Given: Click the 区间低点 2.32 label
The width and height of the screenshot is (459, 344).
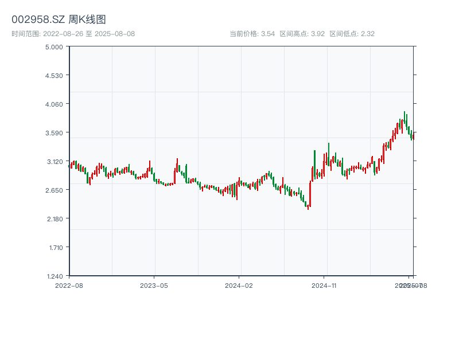Looking at the screenshot, I should (352, 34).
